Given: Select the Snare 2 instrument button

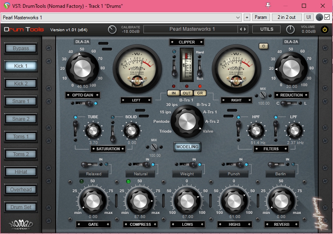Looking at the screenshot, I should coord(21,119).
